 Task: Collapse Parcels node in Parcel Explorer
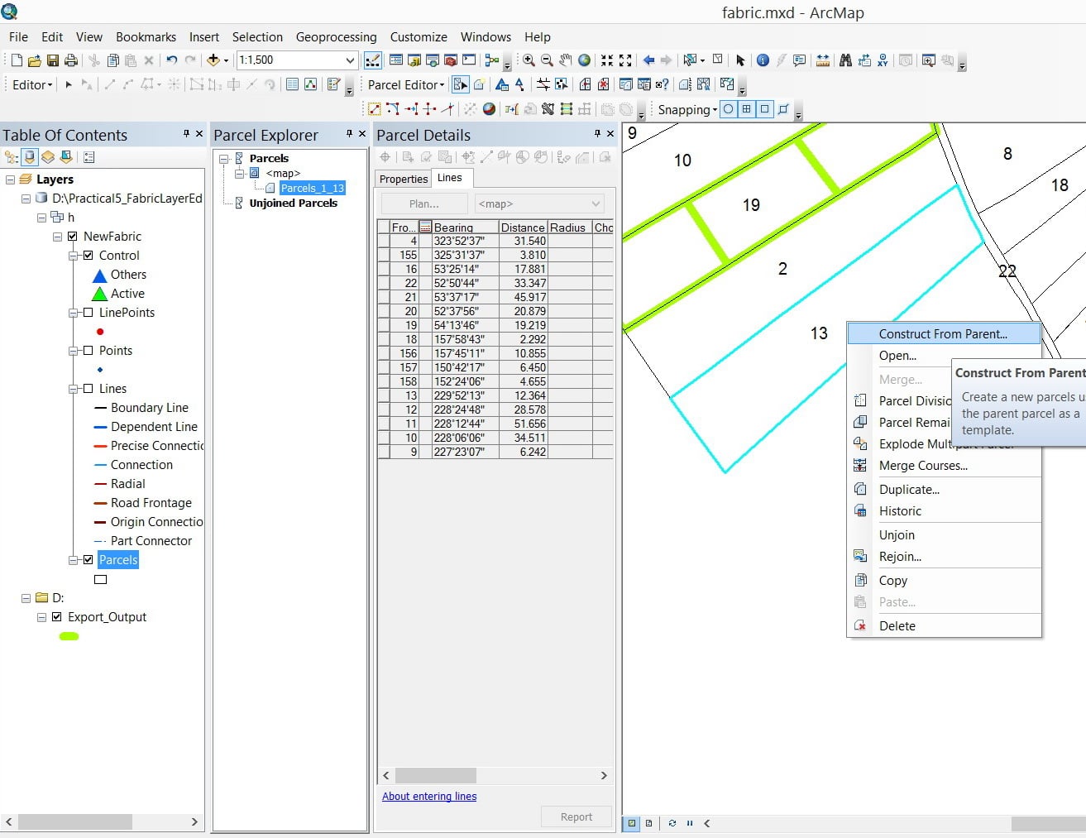223,159
